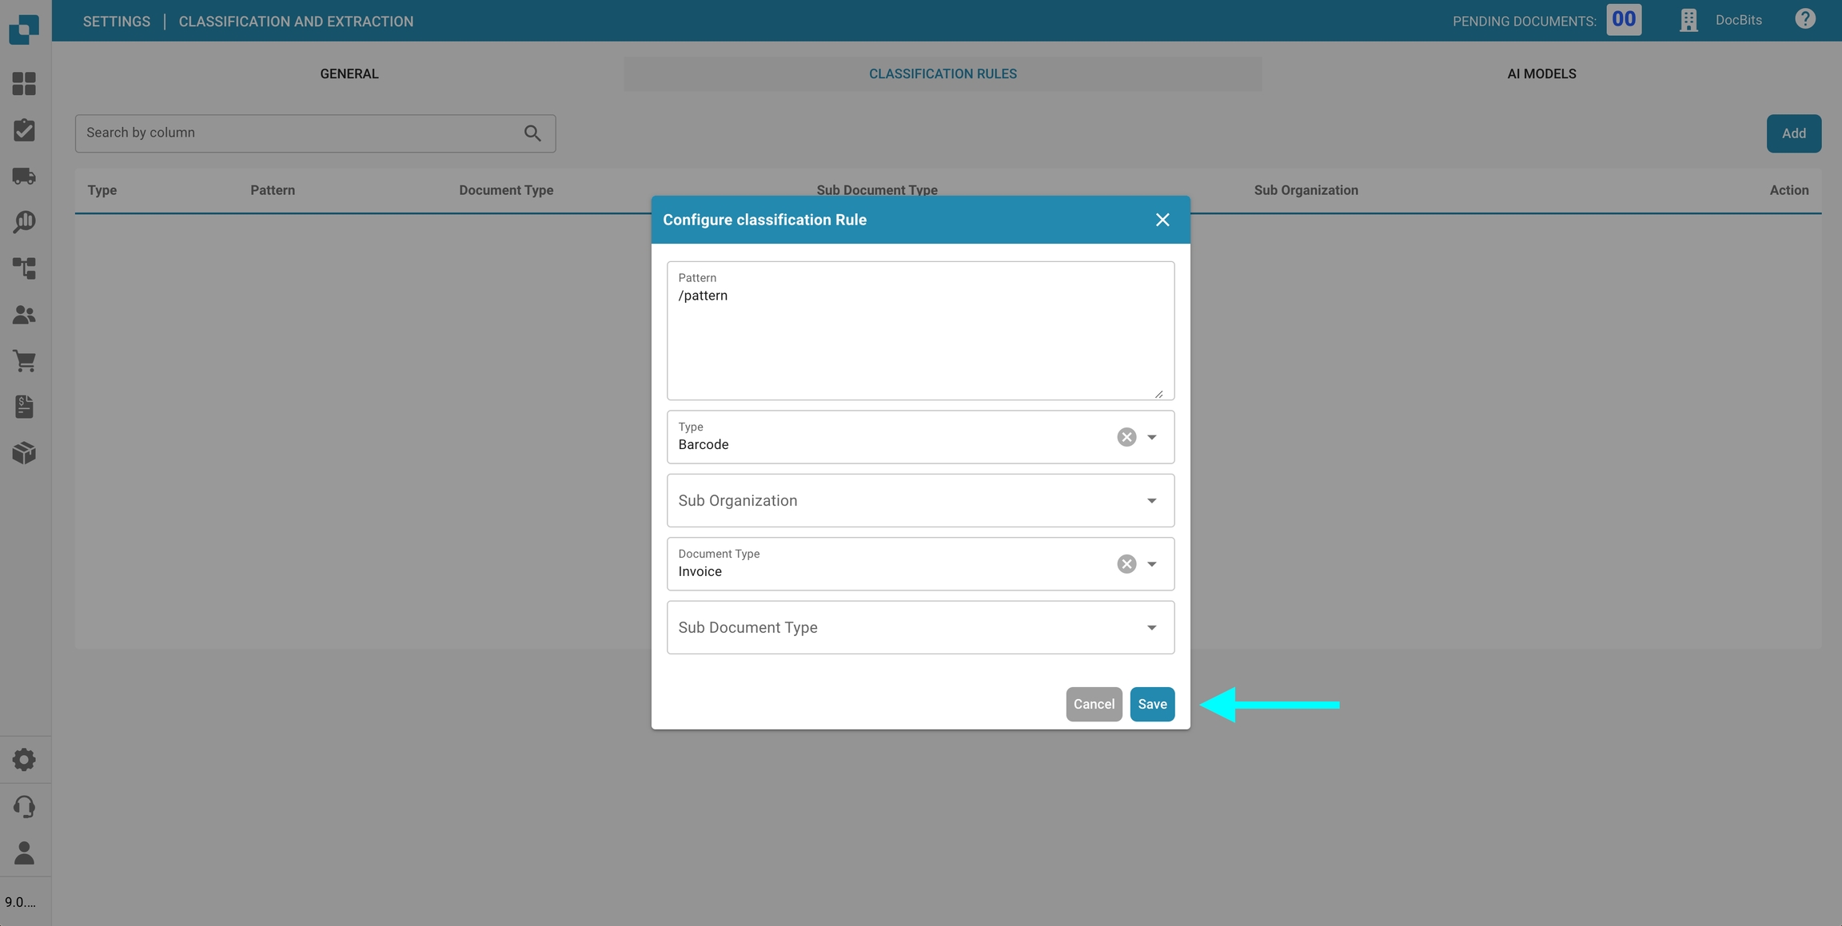Open the tasks clipboard check icon
Screen dimensions: 1842x926
[24, 130]
